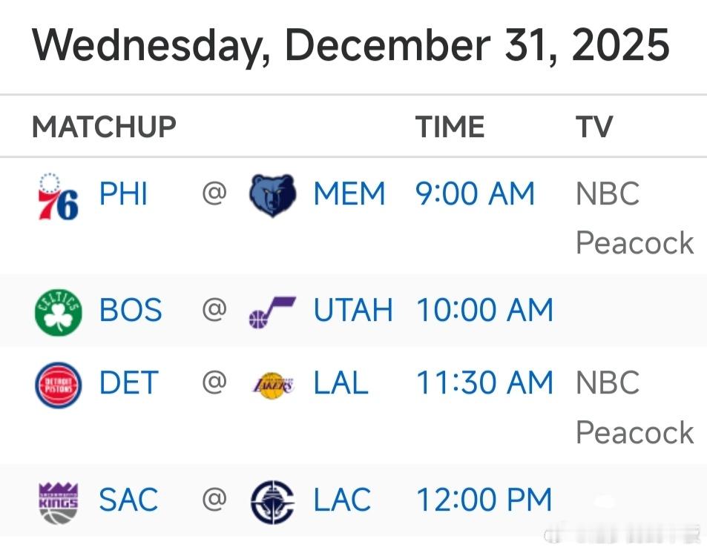This screenshot has width=707, height=550.
Task: Click the Utah Jazz note logo
Action: click(272, 309)
